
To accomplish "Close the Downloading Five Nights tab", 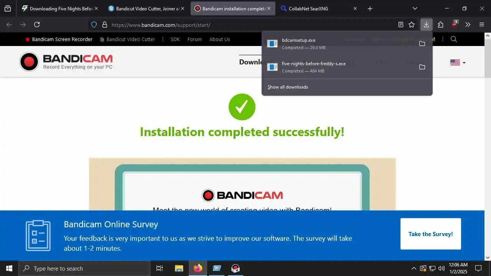I will coord(96,8).
